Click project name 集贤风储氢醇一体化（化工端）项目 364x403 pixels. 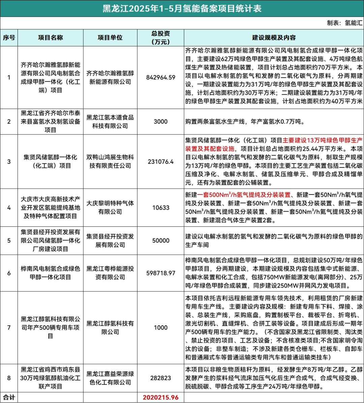pyautogui.click(x=51, y=161)
